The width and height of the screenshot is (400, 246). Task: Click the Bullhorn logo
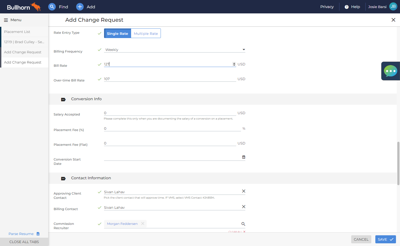pyautogui.click(x=24, y=7)
